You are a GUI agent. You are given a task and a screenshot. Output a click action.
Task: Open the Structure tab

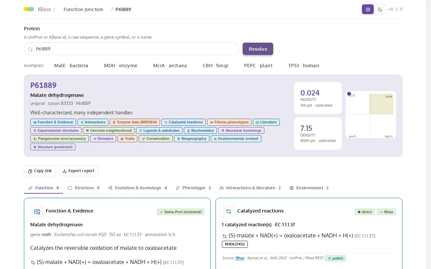point(84,188)
